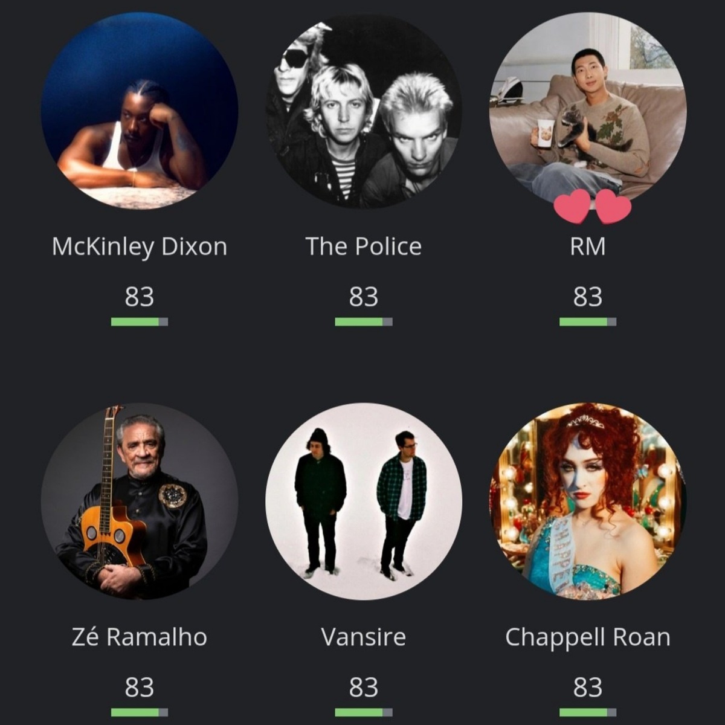This screenshot has width=725, height=725.
Task: Open The Police band photo
Action: click(x=364, y=111)
